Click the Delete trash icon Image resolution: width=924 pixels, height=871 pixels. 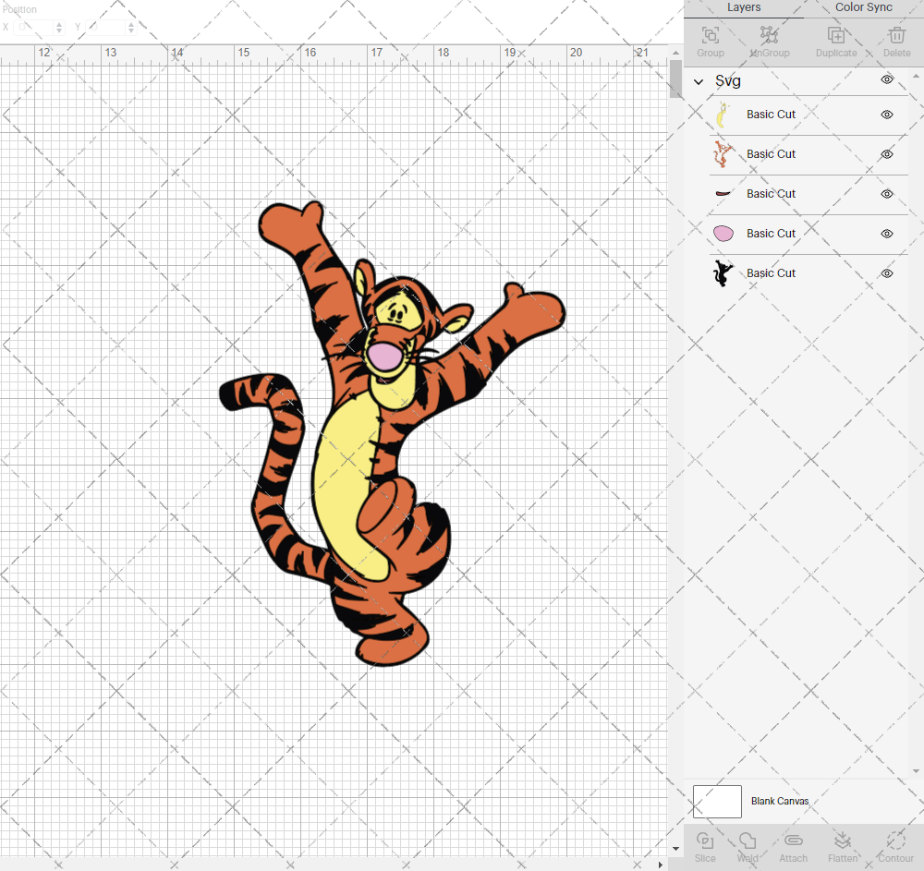click(x=897, y=35)
